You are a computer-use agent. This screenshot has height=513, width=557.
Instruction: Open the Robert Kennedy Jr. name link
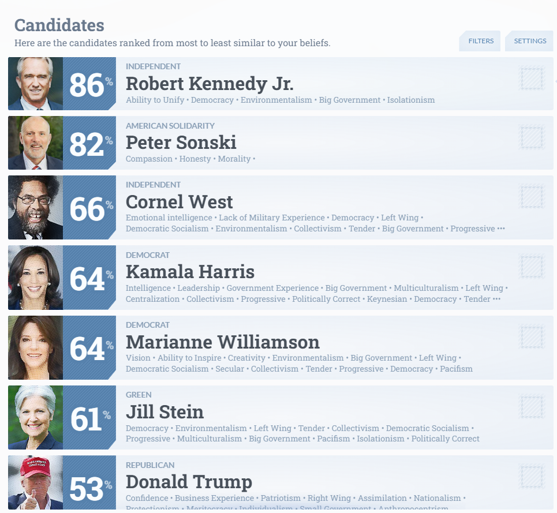210,84
